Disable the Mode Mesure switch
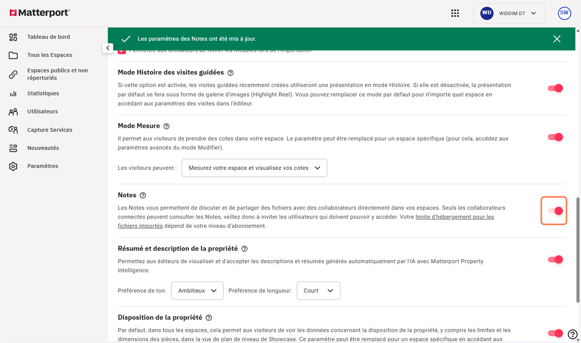This screenshot has height=343, width=581. coord(555,137)
